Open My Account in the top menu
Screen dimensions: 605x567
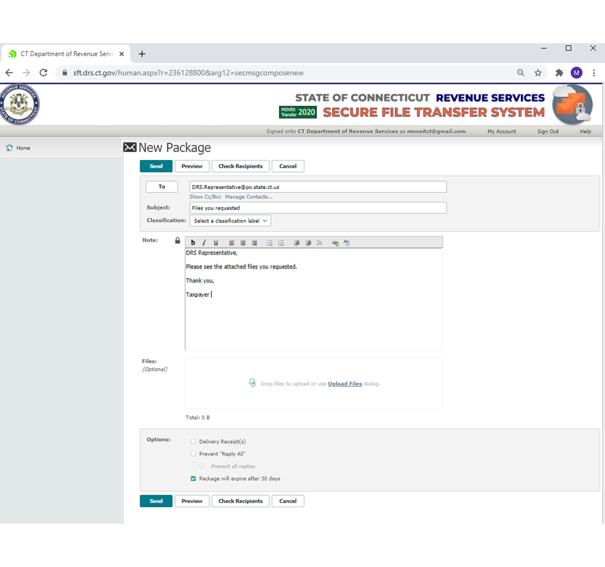coord(501,132)
